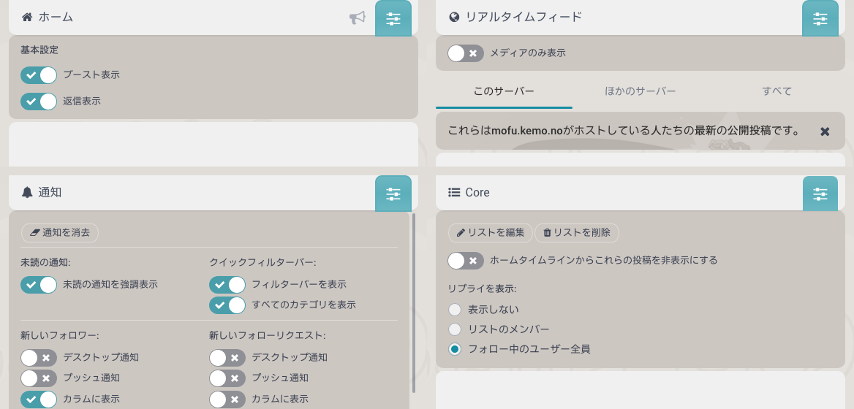Screen dimensions: 854x409
Task: Click the notification settings panel scrollbar
Action: point(414,302)
